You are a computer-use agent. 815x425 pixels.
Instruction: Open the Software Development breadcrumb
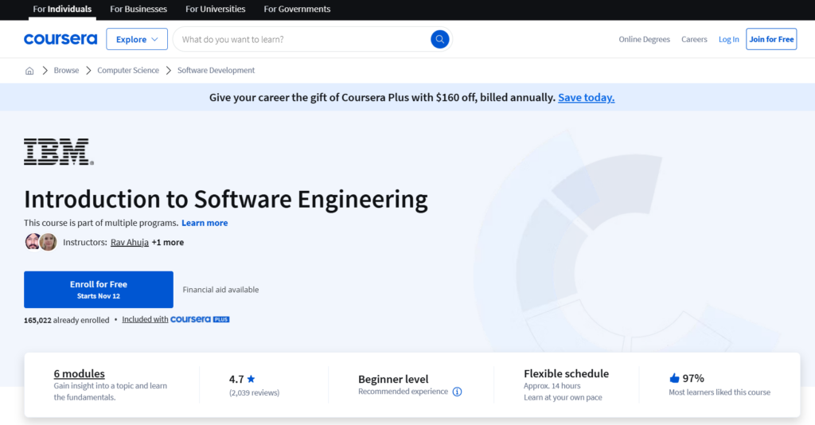pos(216,70)
